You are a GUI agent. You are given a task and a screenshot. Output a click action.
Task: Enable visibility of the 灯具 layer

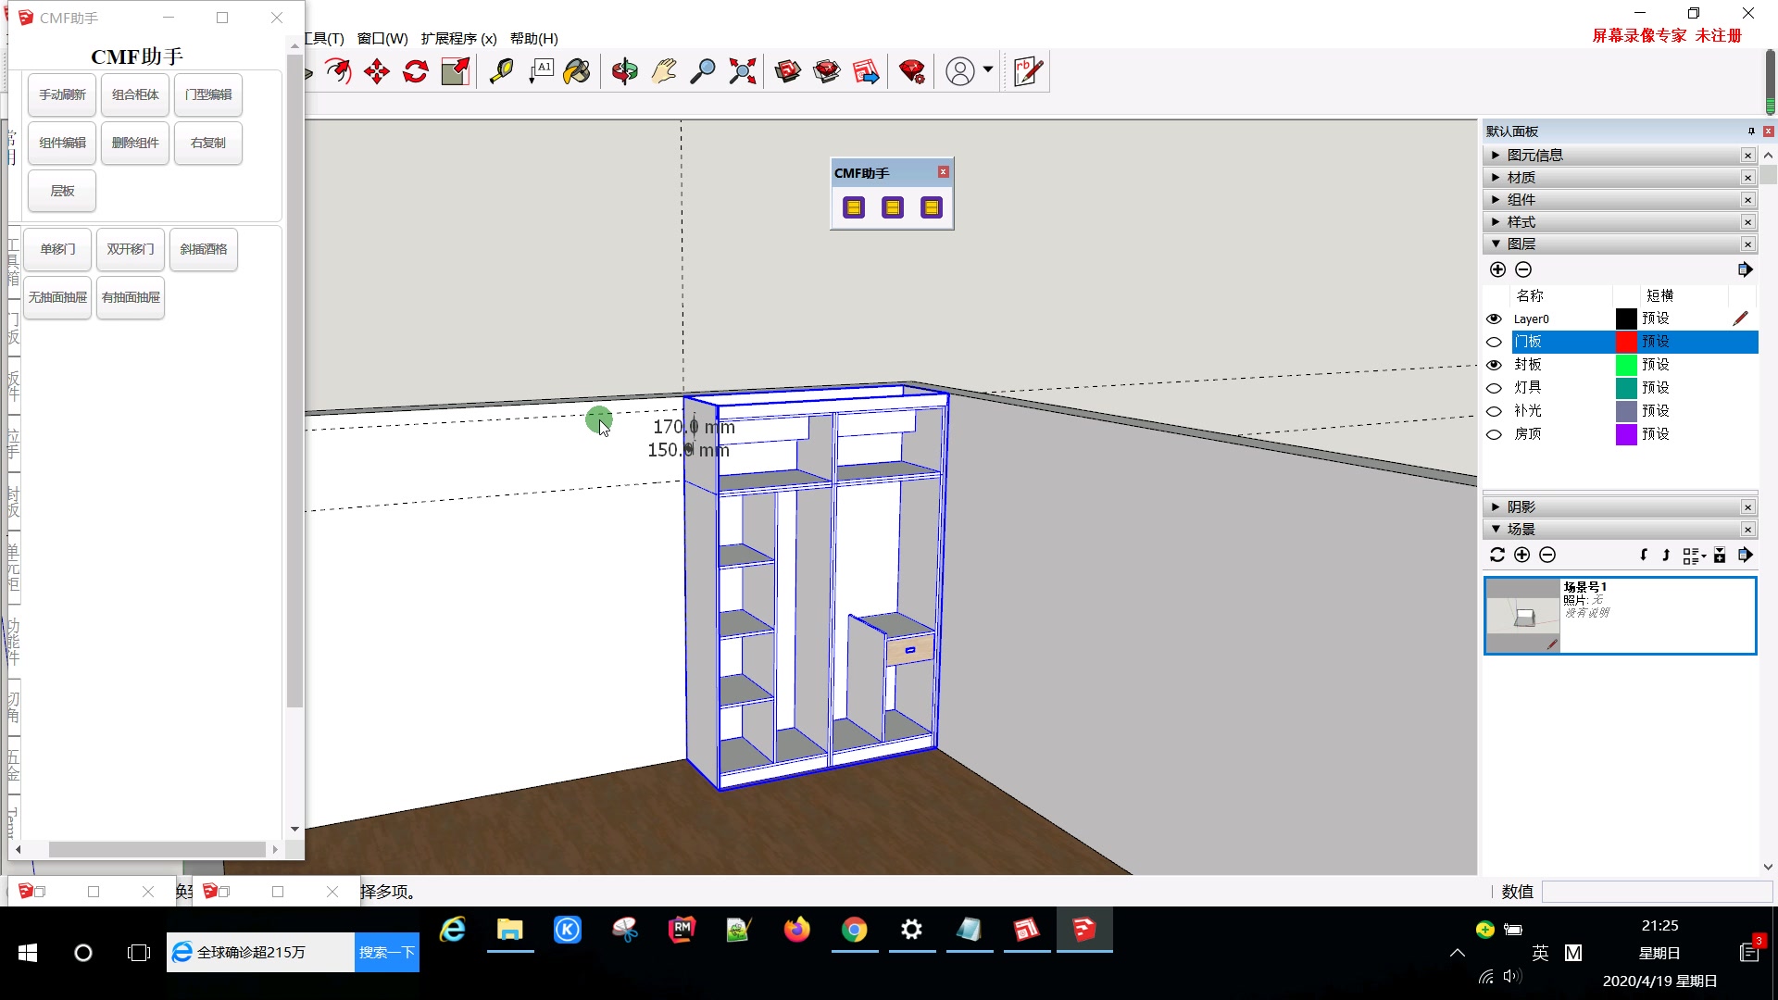(x=1494, y=388)
